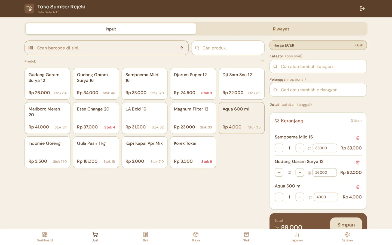
Task: Delete Sampoerna Mild 16 from cart
Action: click(x=358, y=138)
